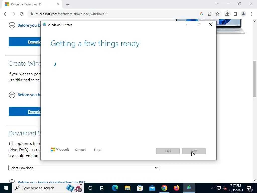Viewport: 257px width, 193px height.
Task: Open File Explorer from taskbar
Action: point(127,188)
